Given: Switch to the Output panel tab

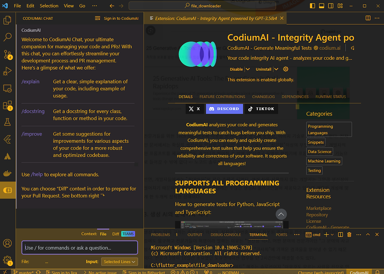Looking at the screenshot, I should point(195,235).
